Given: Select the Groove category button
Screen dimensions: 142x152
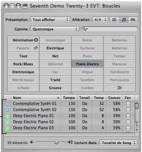Looking at the screenshot, I should point(55,88).
